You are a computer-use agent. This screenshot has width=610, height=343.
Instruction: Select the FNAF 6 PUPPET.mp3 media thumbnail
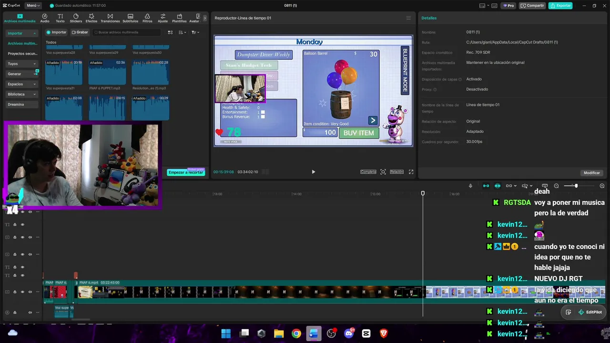coord(107,72)
